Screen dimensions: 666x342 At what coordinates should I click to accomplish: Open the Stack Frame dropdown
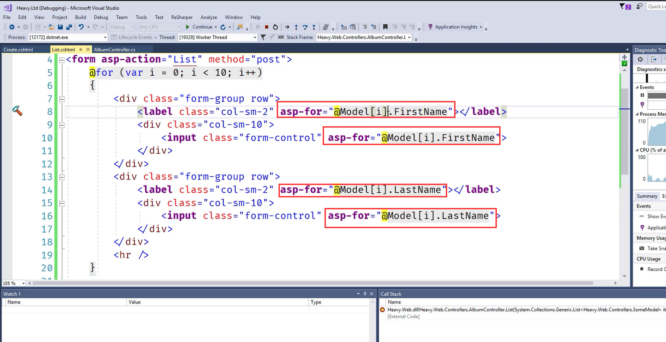point(364,37)
